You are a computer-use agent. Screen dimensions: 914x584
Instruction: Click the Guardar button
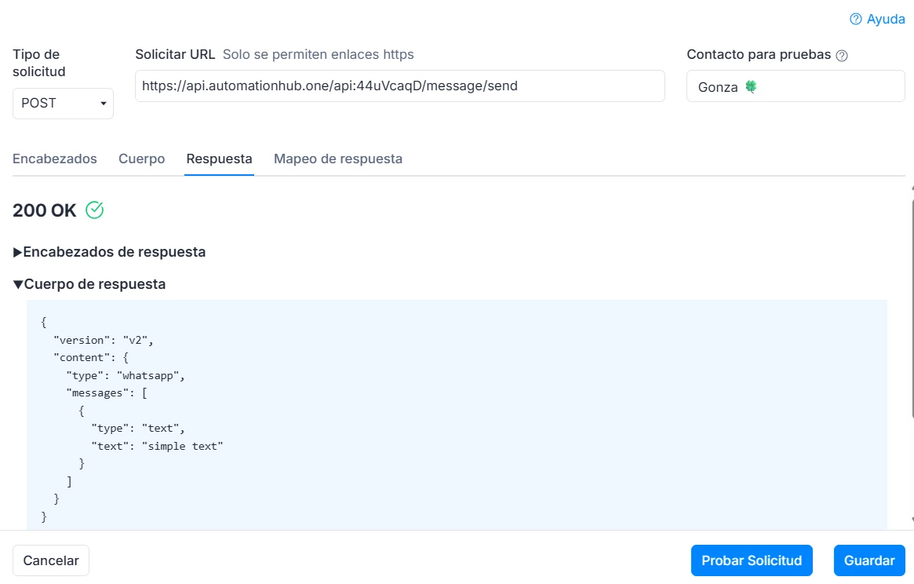coord(869,560)
